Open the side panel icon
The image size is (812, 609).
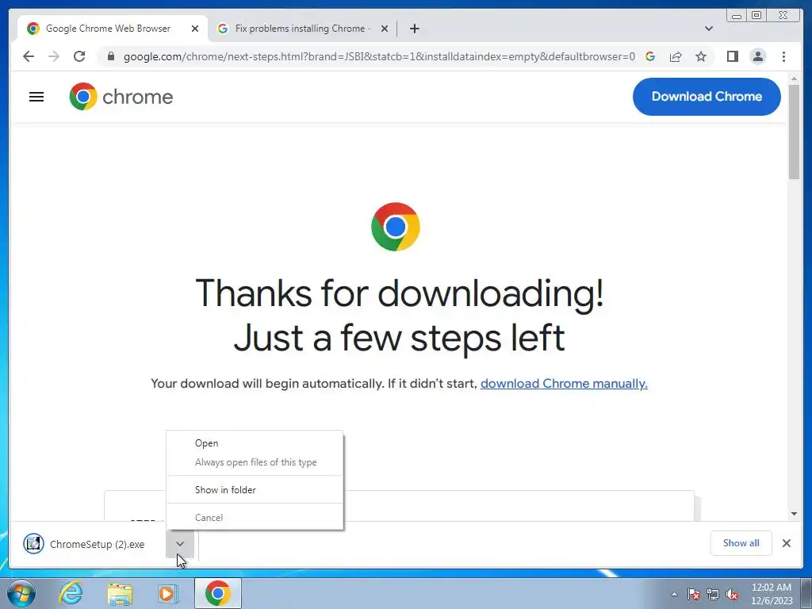tap(732, 56)
